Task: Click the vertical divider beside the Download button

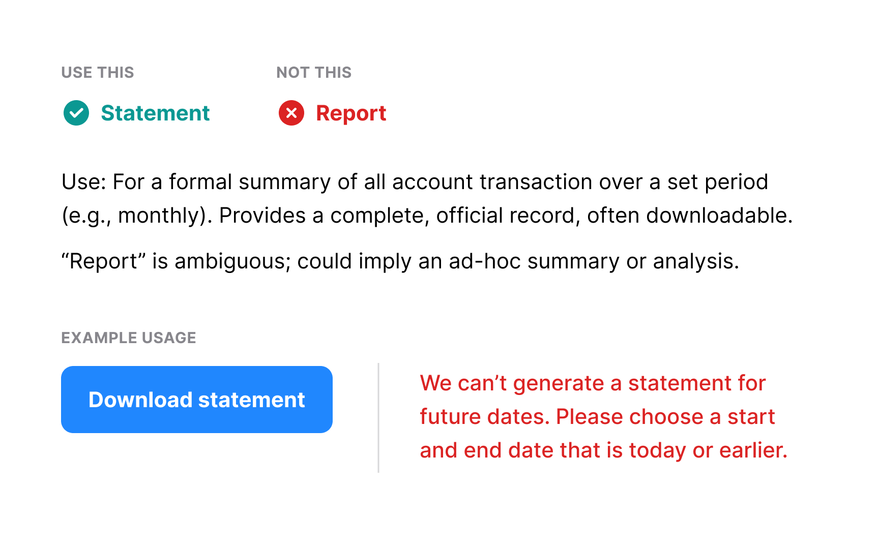Action: click(x=378, y=418)
